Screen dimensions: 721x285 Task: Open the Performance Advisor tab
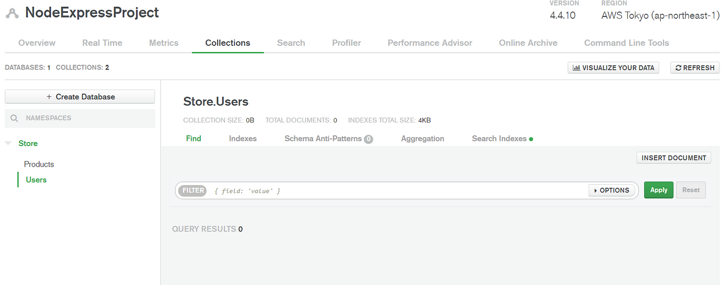tap(430, 43)
